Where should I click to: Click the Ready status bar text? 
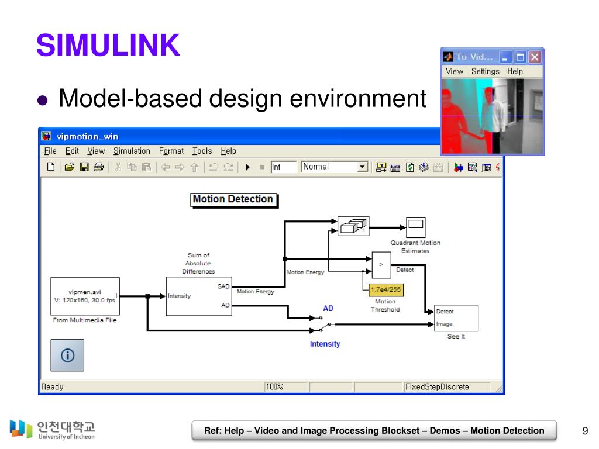[x=52, y=387]
